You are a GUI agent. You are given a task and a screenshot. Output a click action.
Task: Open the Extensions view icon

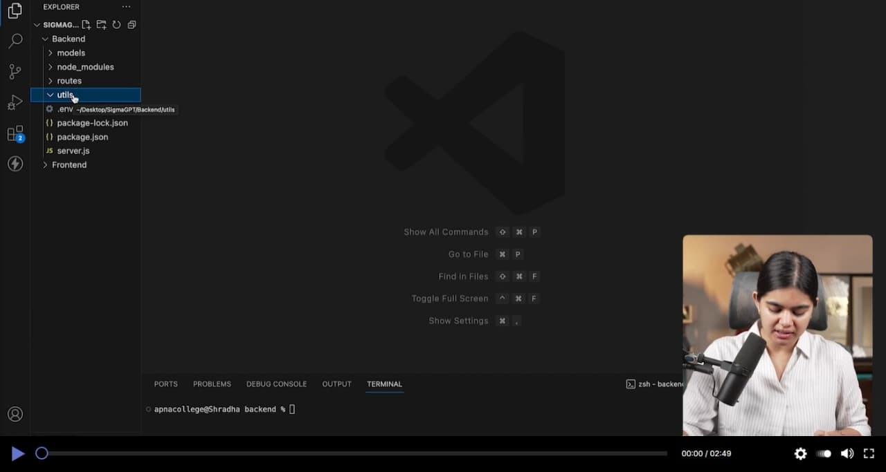[x=15, y=133]
